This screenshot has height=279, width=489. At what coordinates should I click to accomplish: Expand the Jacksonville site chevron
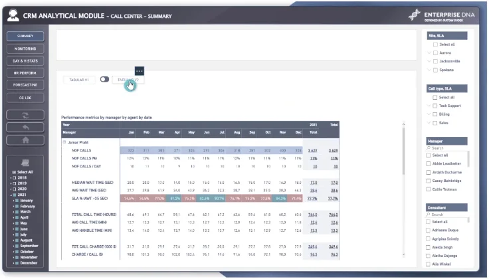[x=429, y=61]
